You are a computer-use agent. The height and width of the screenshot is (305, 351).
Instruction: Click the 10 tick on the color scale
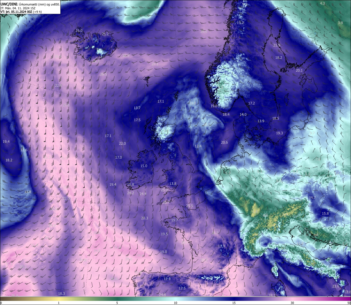coord(175,303)
